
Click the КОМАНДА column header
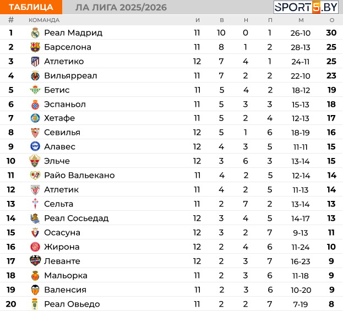click(x=44, y=20)
